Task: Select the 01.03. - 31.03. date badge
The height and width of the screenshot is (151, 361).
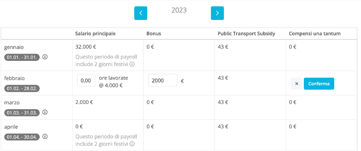Action: 22,112
